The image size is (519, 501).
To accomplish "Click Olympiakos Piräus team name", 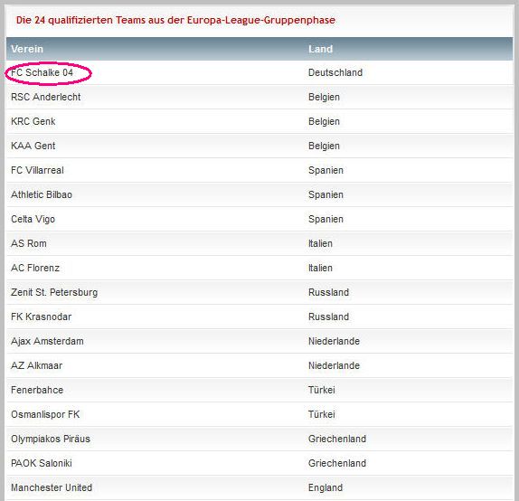I will click(51, 439).
